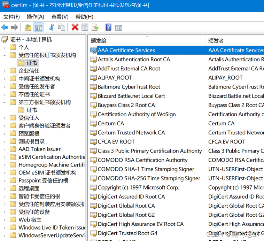Click the folder icon next to 远程桌面

(x=13, y=188)
